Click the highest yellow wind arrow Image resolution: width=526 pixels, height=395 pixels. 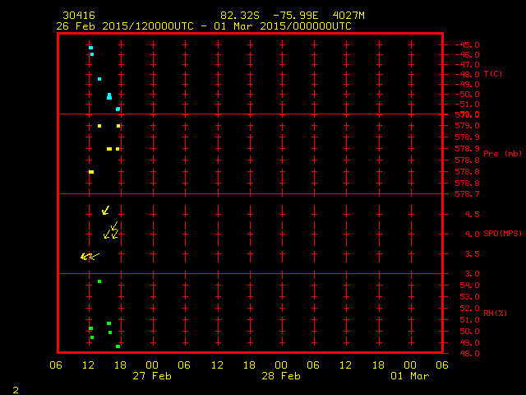tap(106, 211)
